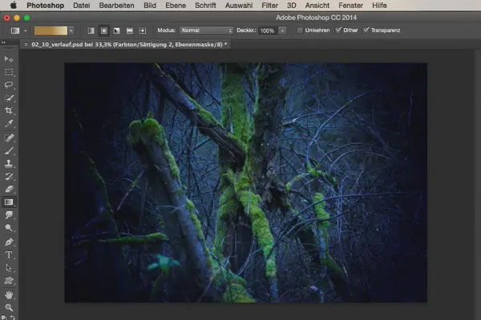The width and height of the screenshot is (481, 320).
Task: Open the Apple menu
Action: (x=14, y=6)
